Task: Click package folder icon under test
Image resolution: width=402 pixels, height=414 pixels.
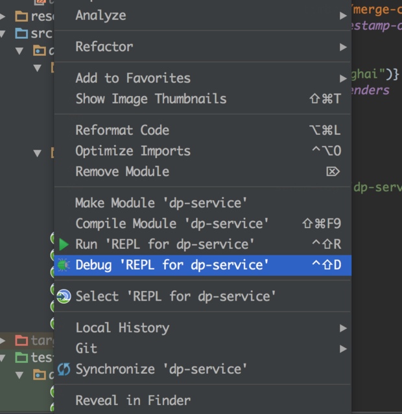Action: pos(40,374)
